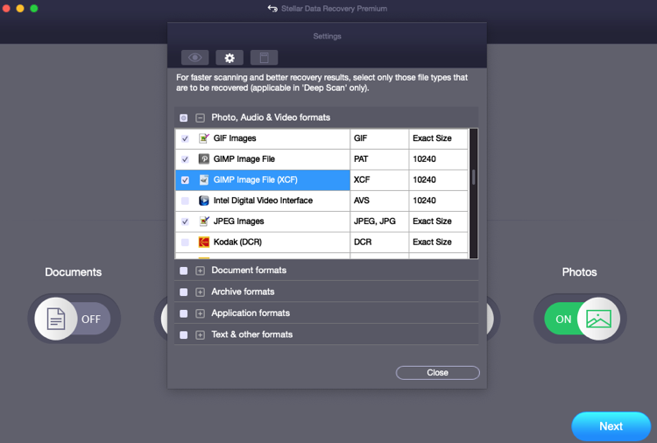Image resolution: width=657 pixels, height=443 pixels.
Task: Select the GIF Images row name
Action: (235, 138)
